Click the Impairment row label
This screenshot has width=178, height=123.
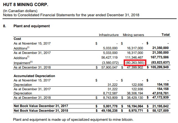point(23,63)
